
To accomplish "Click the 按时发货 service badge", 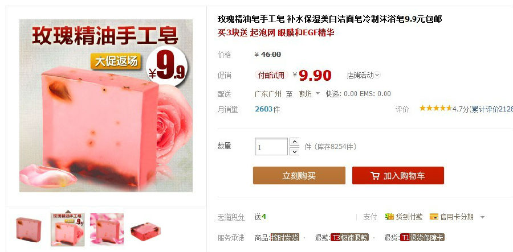I will 284,237.
